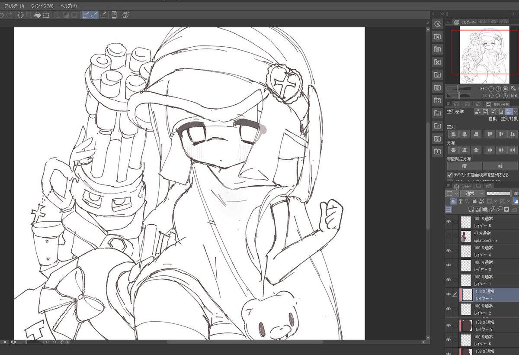Click the zoom in plus button in the Navigator
The height and width of the screenshot is (355, 519).
click(x=498, y=89)
